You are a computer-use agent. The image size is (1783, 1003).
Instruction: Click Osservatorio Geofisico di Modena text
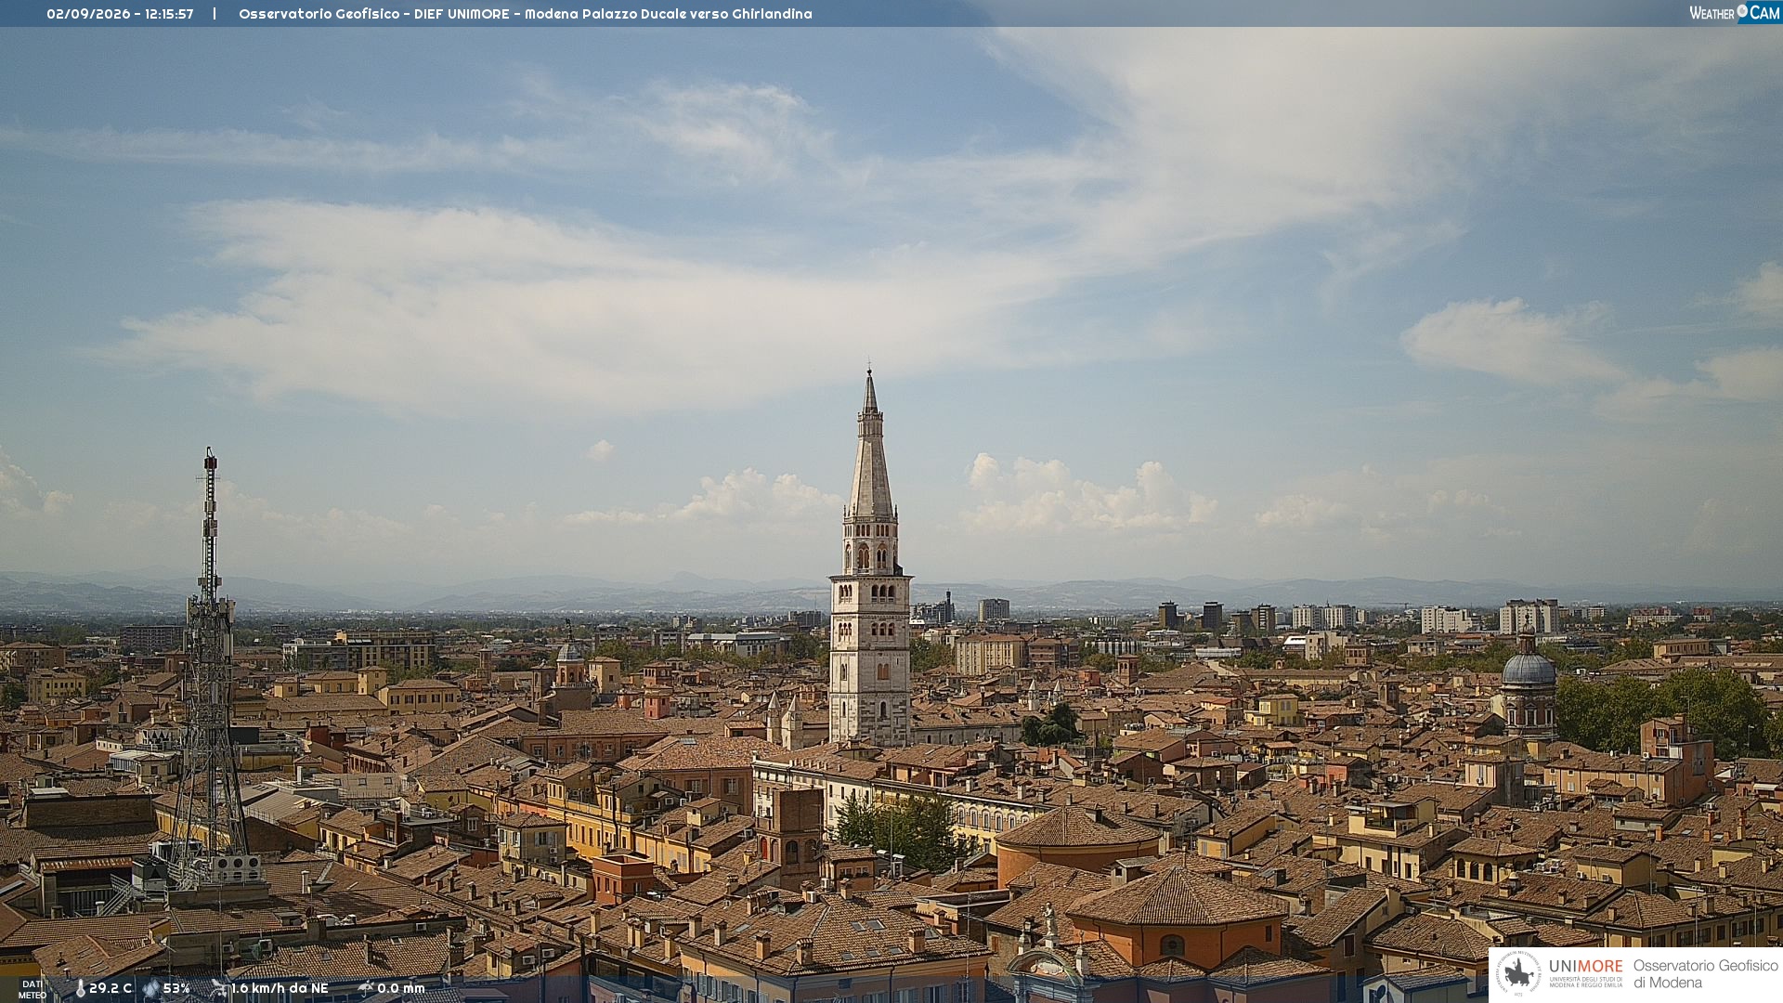[1706, 974]
